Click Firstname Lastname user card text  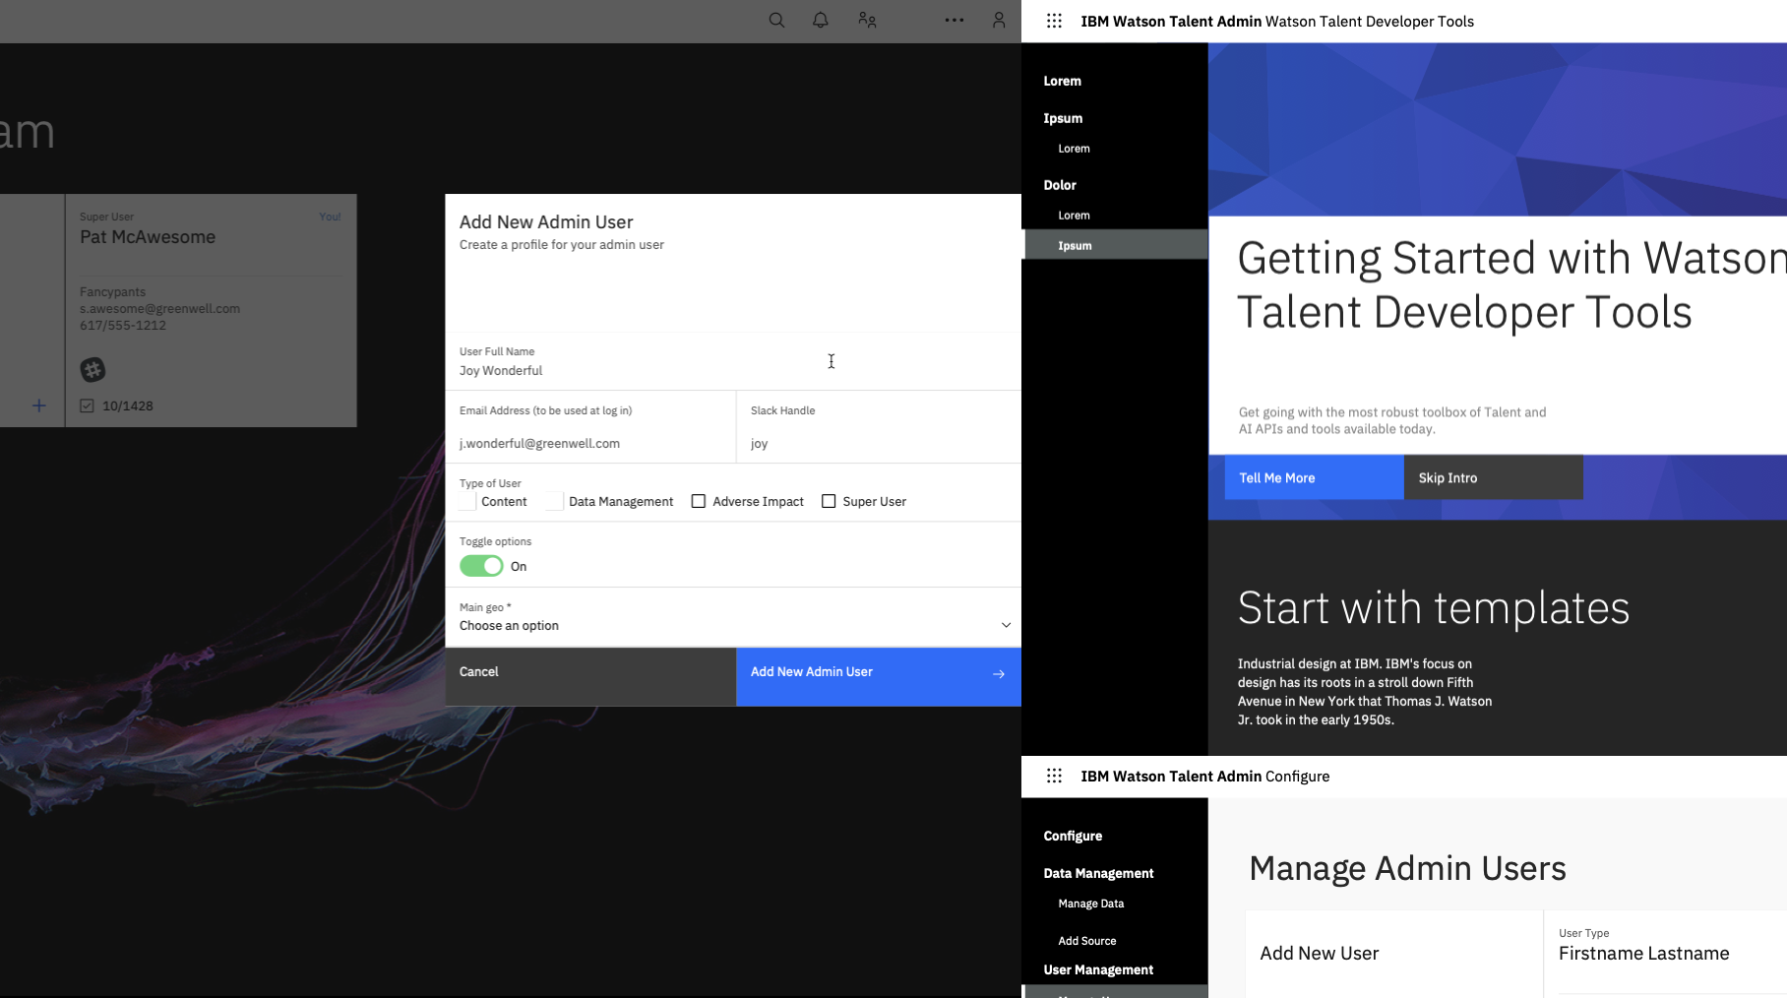(x=1643, y=954)
